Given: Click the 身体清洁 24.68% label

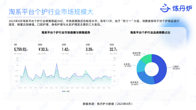Looking at the screenshot, I should [134, 84].
